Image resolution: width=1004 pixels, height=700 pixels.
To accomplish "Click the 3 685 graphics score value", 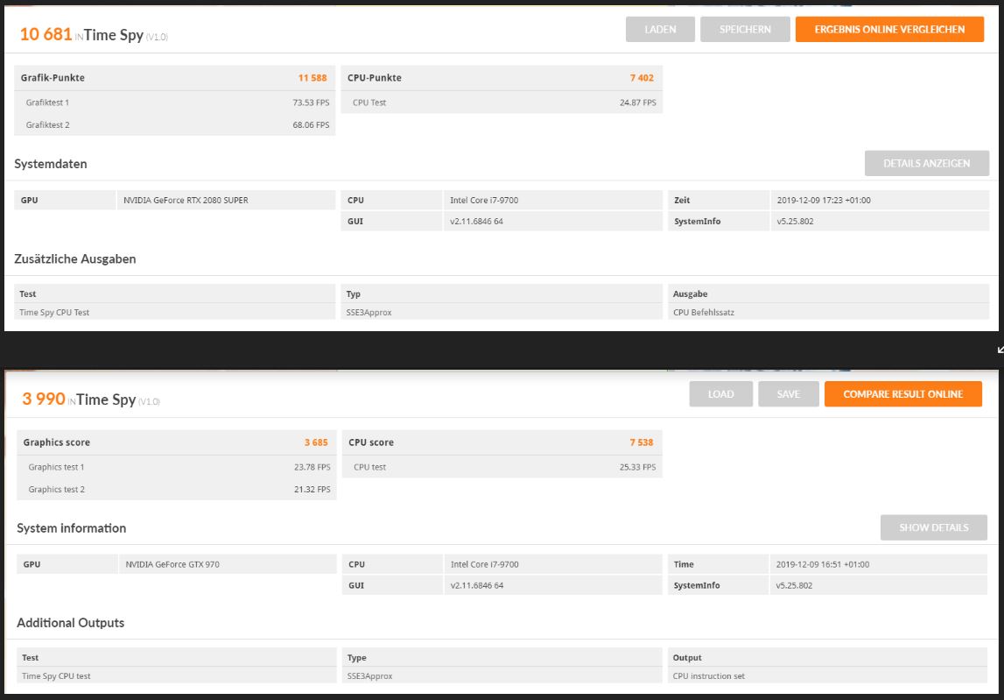I will tap(316, 442).
